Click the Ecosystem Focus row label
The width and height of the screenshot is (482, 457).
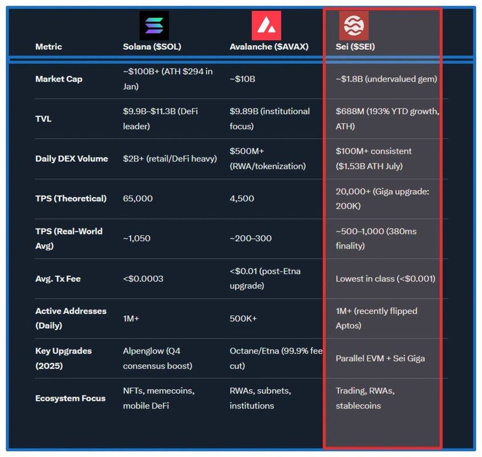[70, 398]
